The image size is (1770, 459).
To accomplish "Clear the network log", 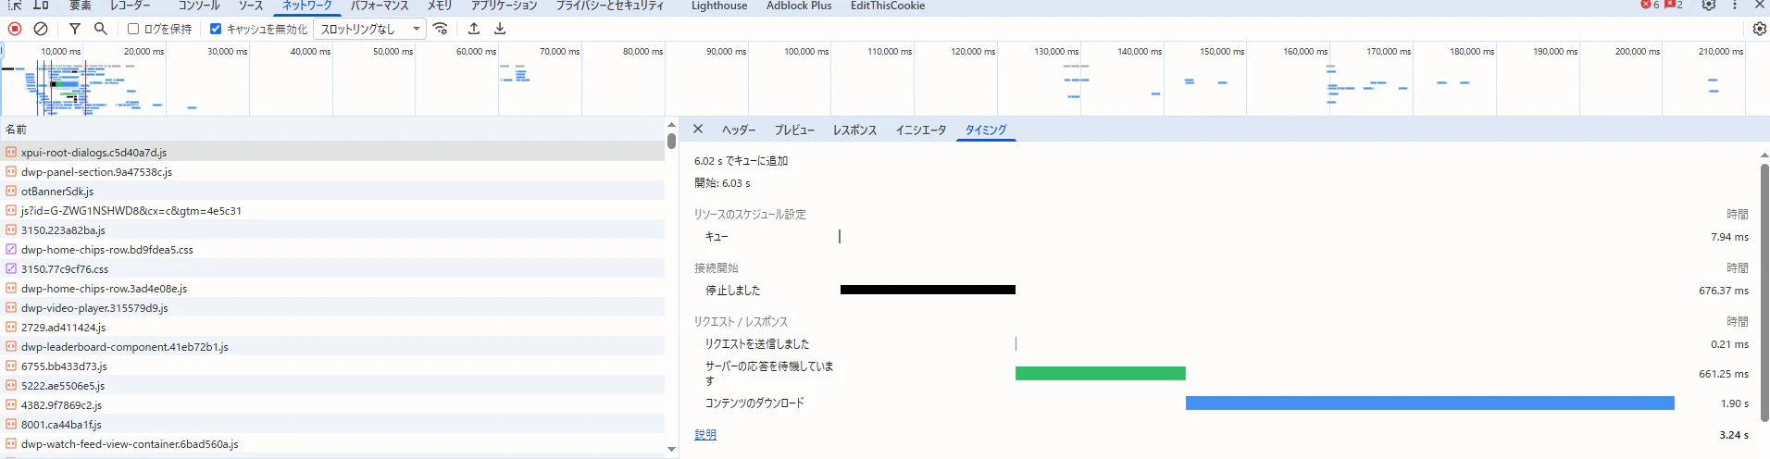I will point(41,29).
